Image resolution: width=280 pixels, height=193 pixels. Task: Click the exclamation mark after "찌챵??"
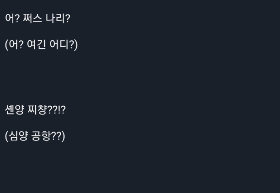(59, 110)
